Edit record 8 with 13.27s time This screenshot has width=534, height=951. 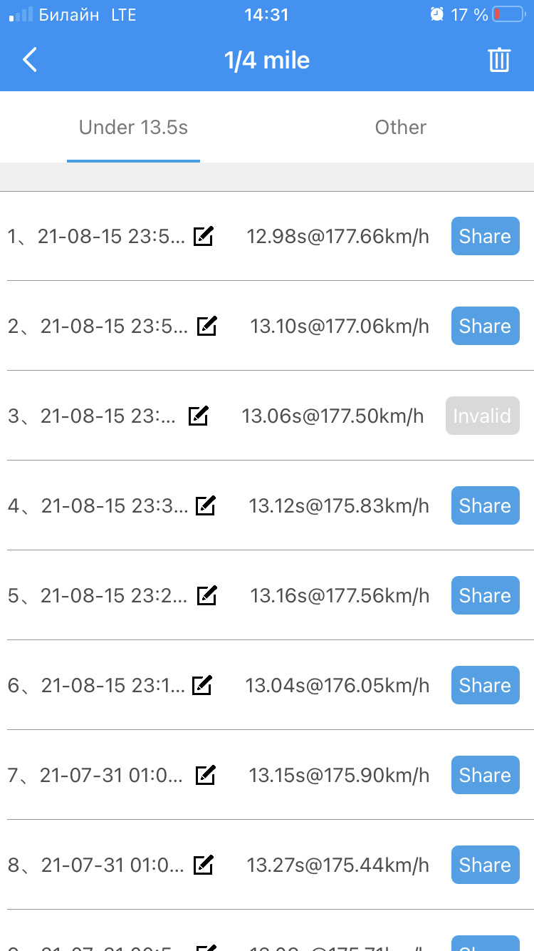point(204,865)
